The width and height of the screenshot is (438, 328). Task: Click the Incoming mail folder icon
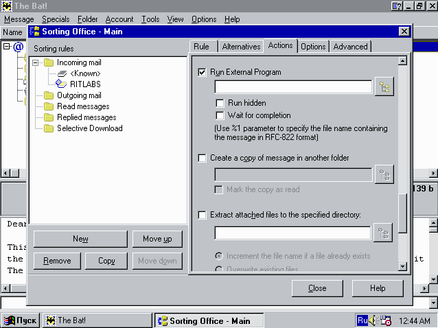point(49,62)
